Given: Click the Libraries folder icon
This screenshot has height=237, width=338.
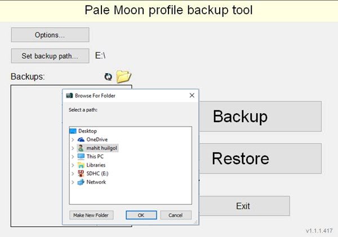Looking at the screenshot, I should [x=81, y=165].
